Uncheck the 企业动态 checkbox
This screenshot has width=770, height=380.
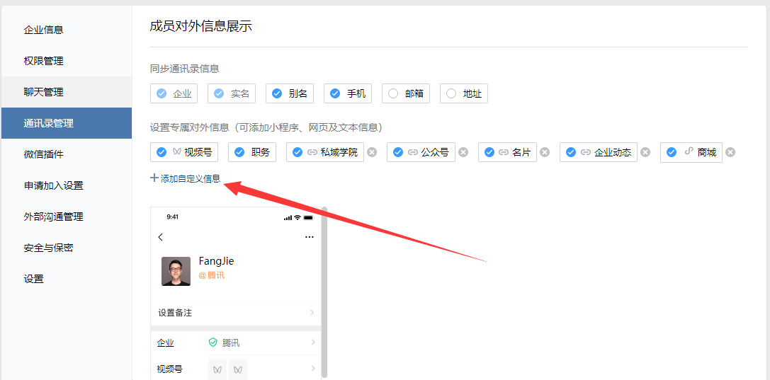pos(571,152)
